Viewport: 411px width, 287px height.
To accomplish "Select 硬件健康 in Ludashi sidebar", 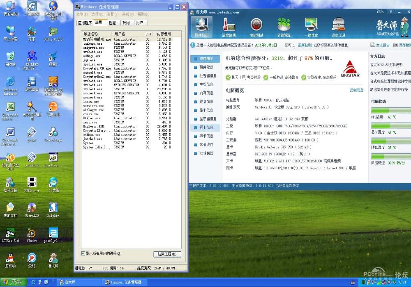I will click(x=205, y=67).
